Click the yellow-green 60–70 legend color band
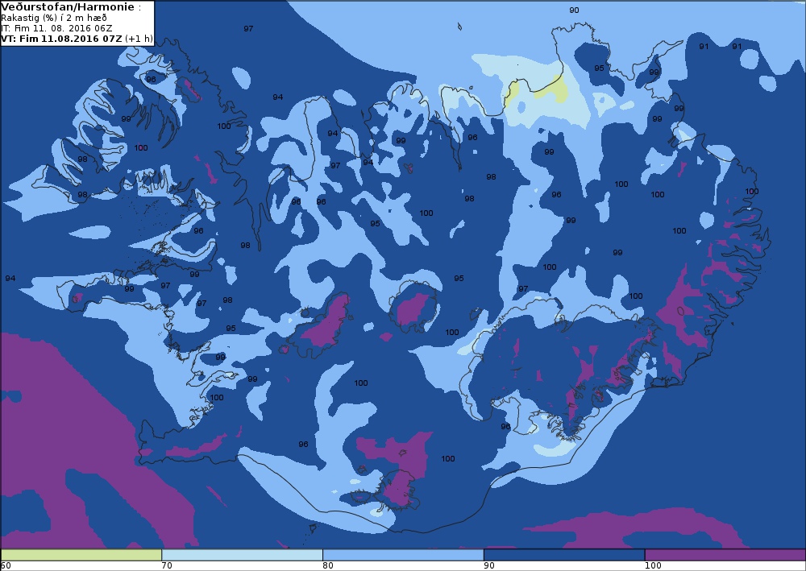 click(81, 555)
